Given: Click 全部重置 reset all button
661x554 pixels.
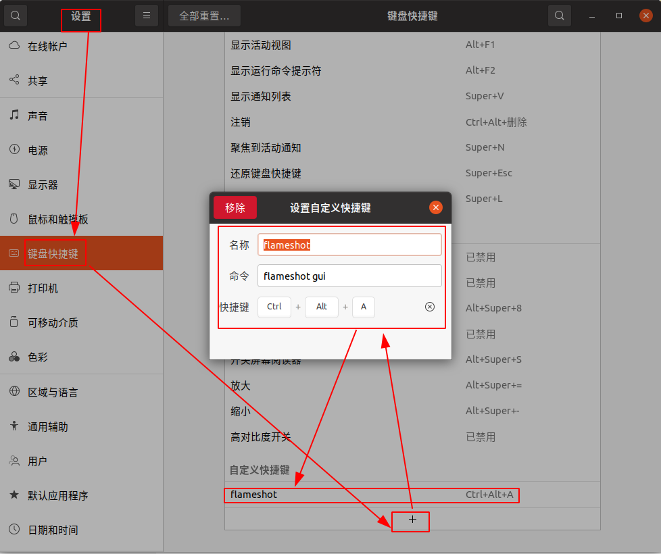Looking at the screenshot, I should (x=204, y=16).
